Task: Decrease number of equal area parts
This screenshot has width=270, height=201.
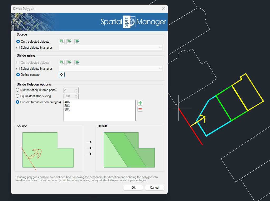Action: pos(76,91)
